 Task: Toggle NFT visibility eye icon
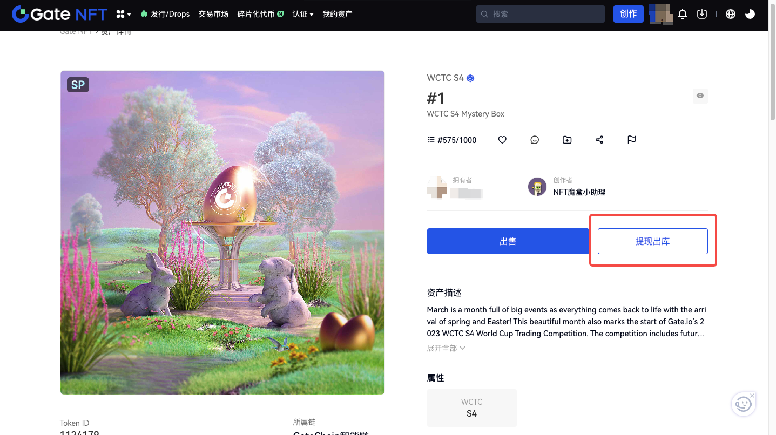pos(700,96)
